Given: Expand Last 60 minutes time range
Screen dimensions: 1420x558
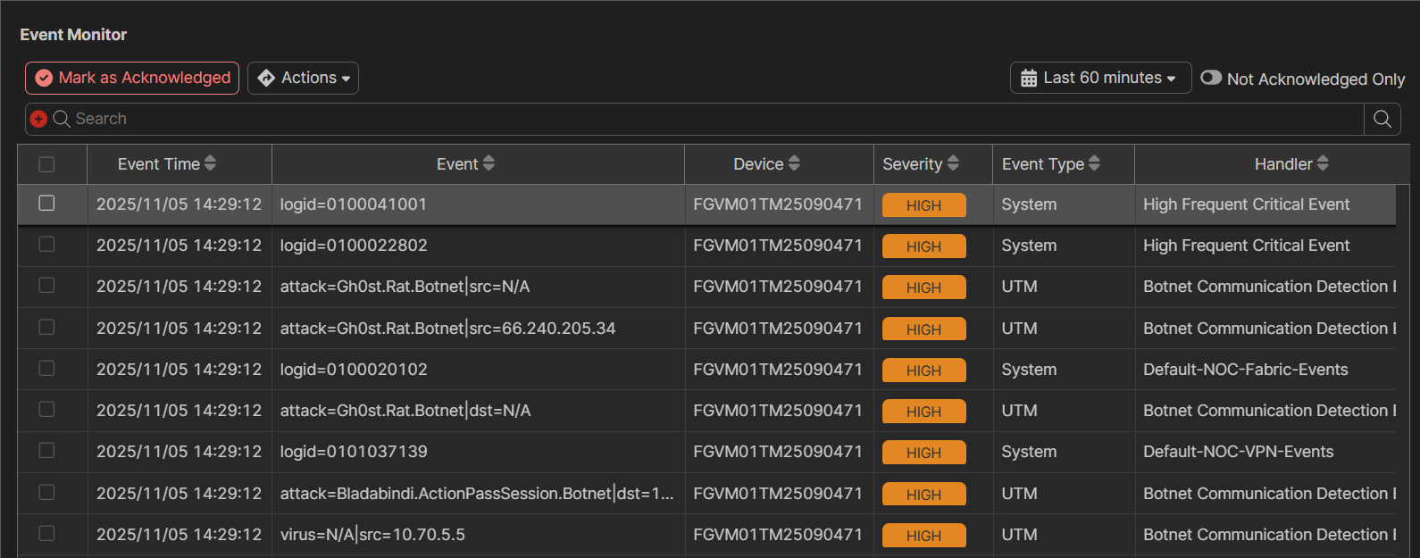Looking at the screenshot, I should (x=1100, y=78).
